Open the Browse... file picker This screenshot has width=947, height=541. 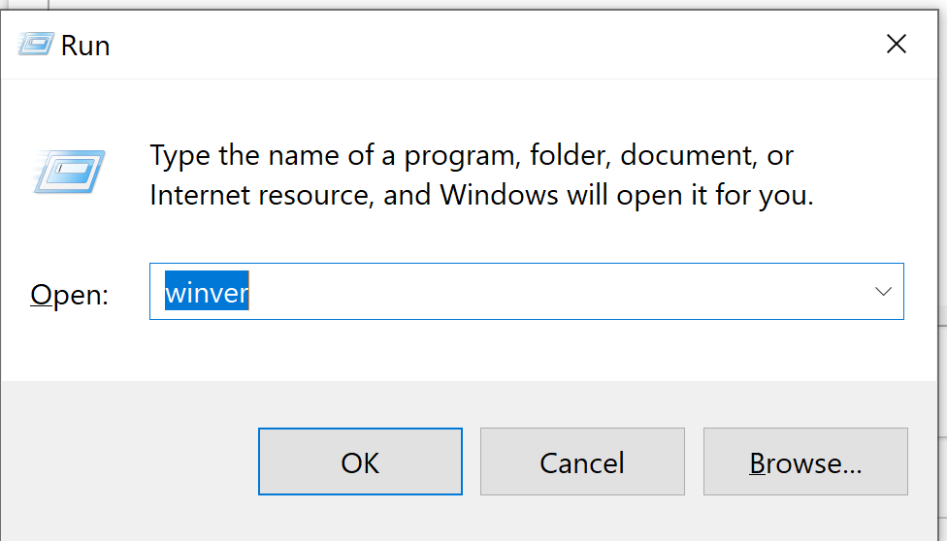pos(805,462)
